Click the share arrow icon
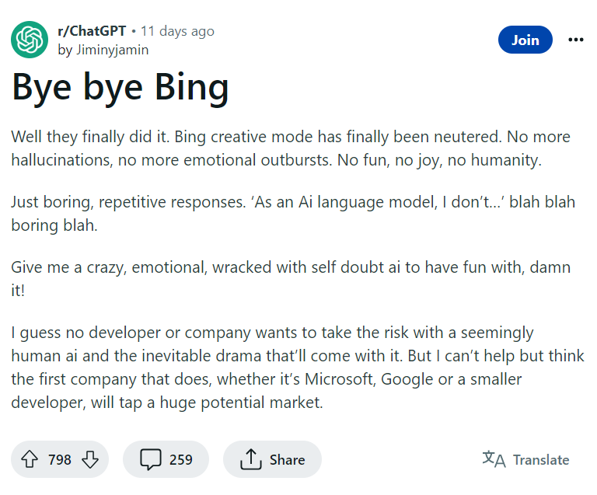The image size is (597, 495). point(250,459)
